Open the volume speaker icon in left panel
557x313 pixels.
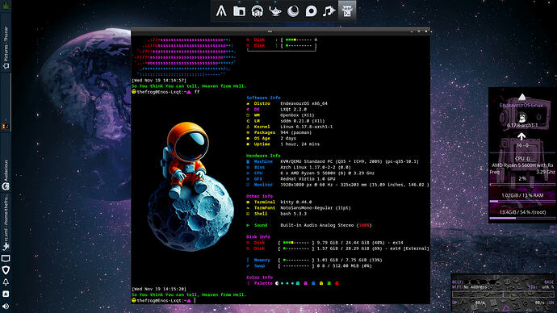[6, 306]
